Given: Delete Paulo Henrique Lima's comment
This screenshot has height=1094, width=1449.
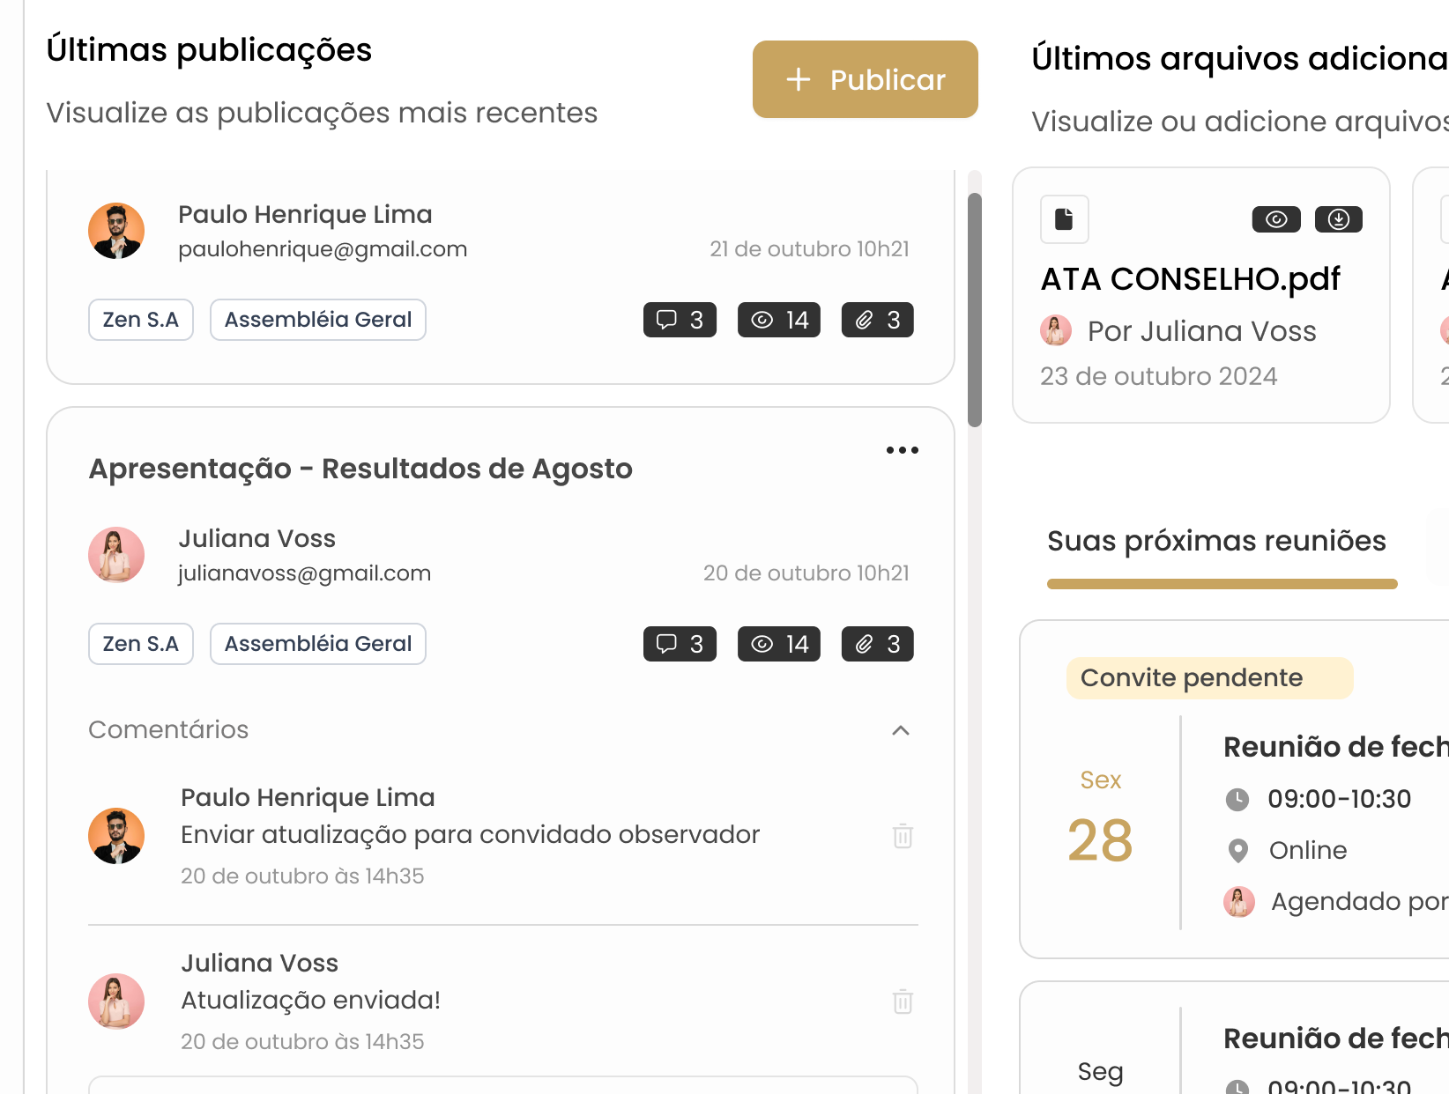Looking at the screenshot, I should (x=903, y=836).
